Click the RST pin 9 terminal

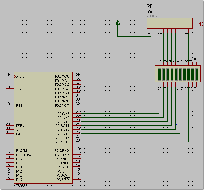coord(9,105)
